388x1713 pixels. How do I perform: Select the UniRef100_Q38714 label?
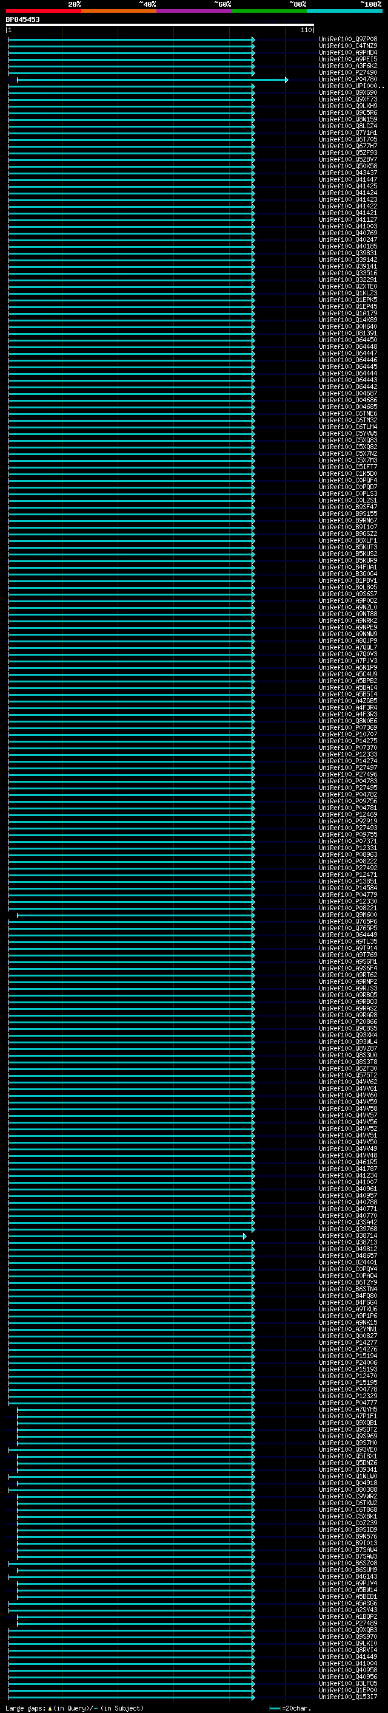pos(348,1235)
